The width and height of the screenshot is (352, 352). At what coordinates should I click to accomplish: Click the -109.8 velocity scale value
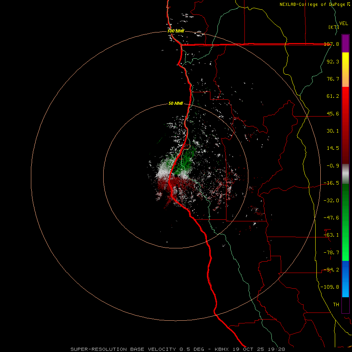[x=330, y=287]
